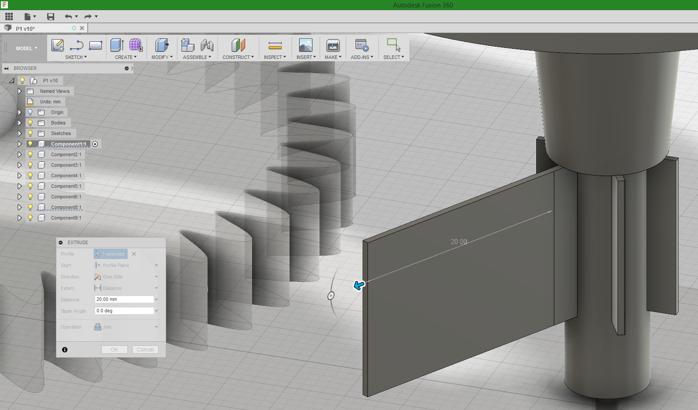Expand Component3:1 tree node

tap(19, 165)
